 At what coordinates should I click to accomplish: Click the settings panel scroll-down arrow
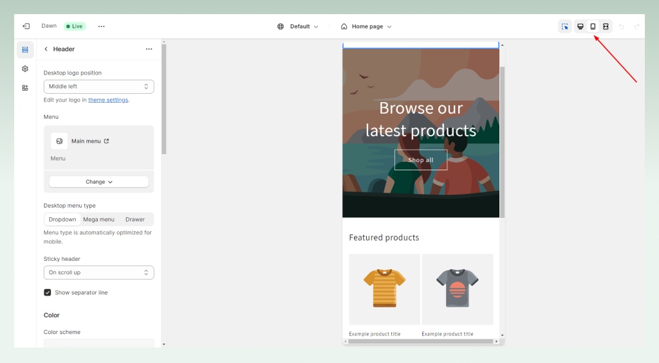click(164, 344)
